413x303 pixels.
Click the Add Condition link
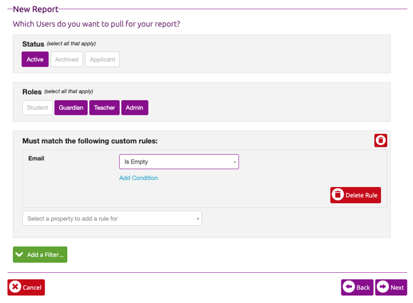(139, 178)
